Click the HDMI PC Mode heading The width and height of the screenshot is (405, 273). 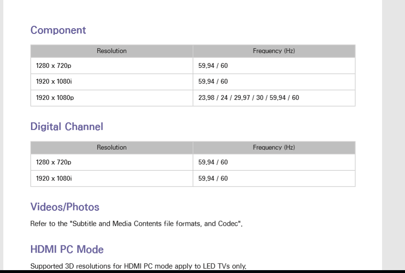[67, 250]
